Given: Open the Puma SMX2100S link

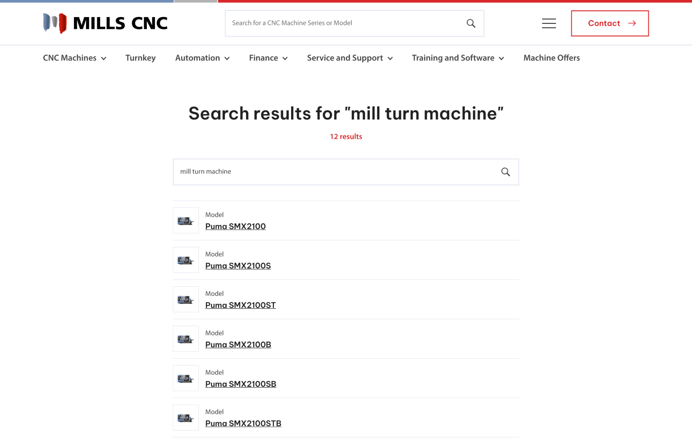Looking at the screenshot, I should click(x=238, y=266).
